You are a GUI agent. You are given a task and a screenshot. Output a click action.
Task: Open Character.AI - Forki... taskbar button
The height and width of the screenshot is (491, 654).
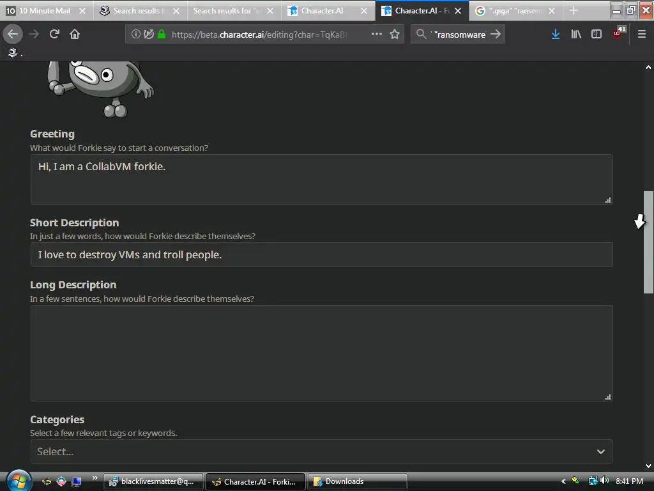(x=255, y=482)
